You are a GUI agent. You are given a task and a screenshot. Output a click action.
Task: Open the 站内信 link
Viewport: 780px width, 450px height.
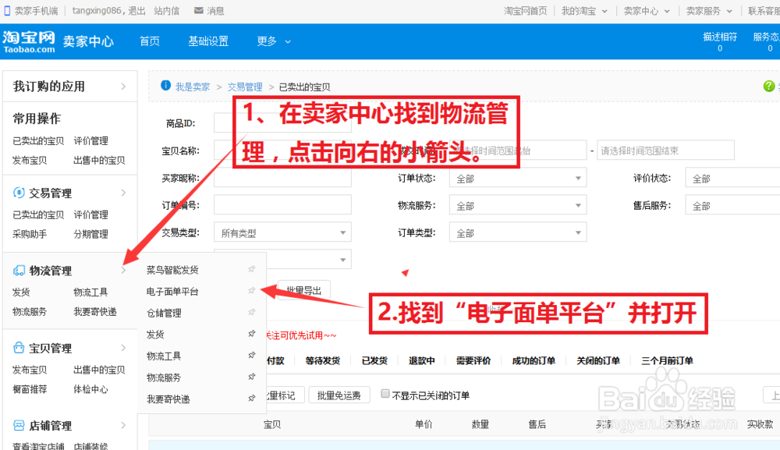167,10
